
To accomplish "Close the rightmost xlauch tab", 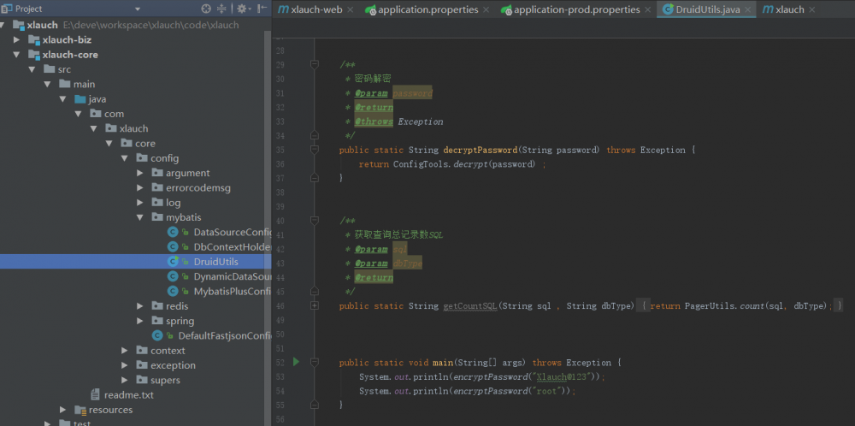I will tap(812, 9).
